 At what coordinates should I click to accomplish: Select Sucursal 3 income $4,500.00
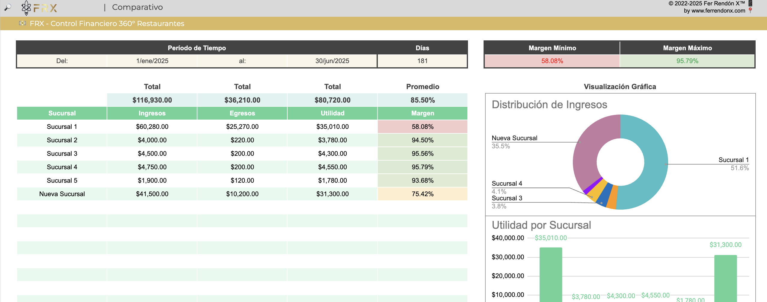tap(152, 154)
